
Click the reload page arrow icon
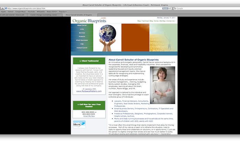pyautogui.click(x=170, y=9)
